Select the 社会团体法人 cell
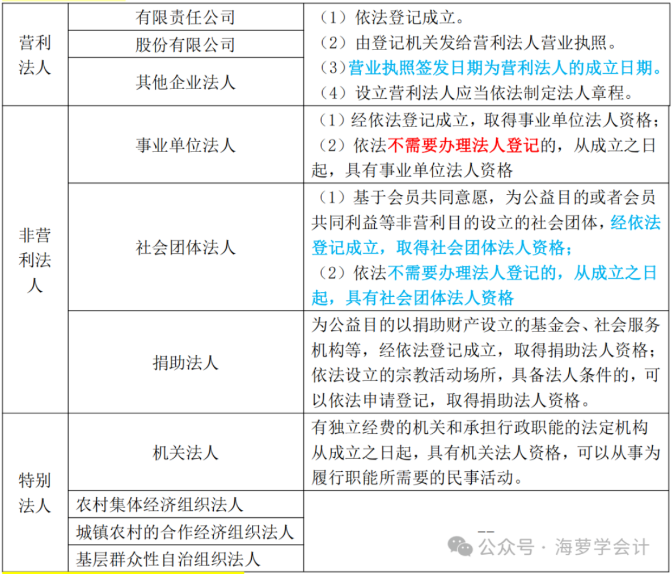The width and height of the screenshot is (672, 574). point(185,248)
